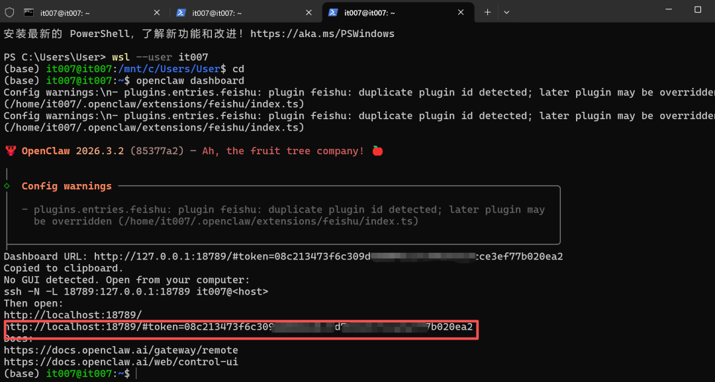Open the docs.openclaw.ai/web/control-ui link
The image size is (715, 382).
tap(121, 362)
